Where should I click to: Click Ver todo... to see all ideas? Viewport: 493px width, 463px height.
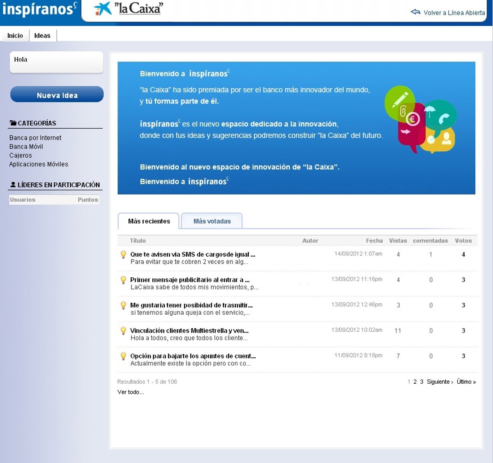click(x=131, y=392)
